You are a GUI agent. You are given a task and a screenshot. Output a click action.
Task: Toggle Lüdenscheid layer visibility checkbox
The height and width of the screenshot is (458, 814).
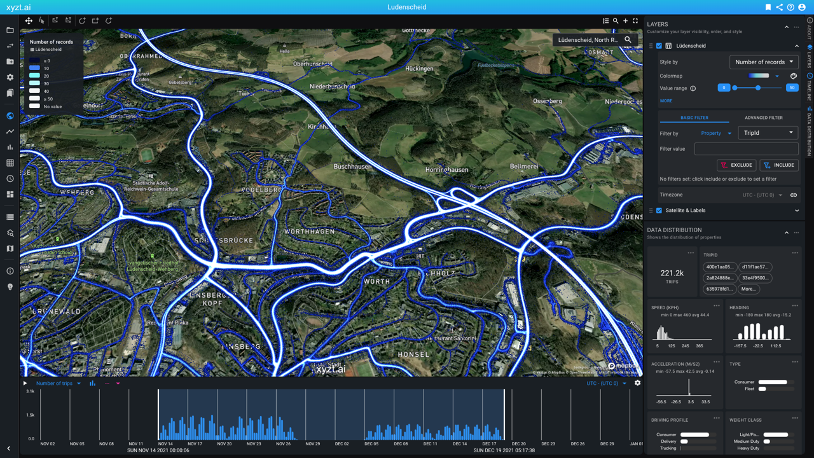[x=659, y=46]
